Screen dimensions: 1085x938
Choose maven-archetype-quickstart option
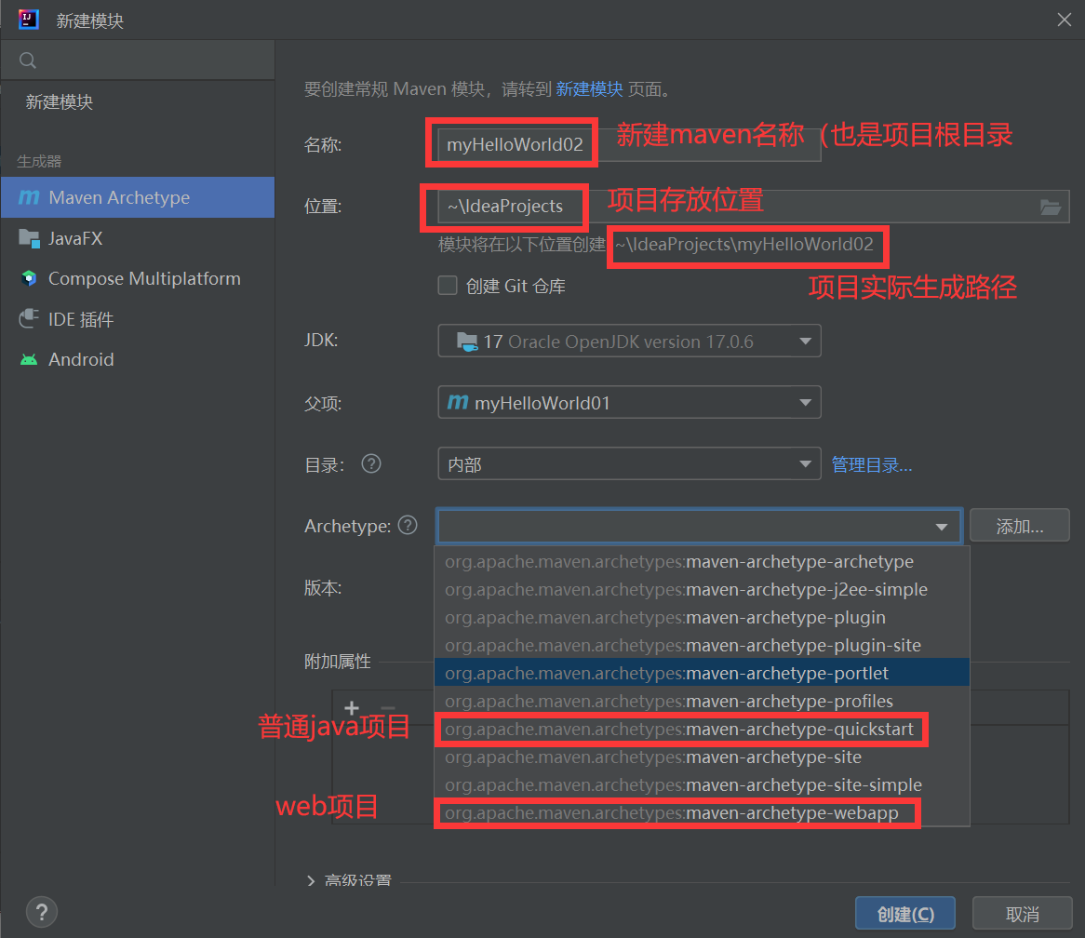point(702,730)
